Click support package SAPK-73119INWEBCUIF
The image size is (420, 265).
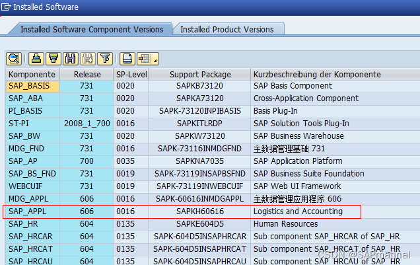[x=200, y=186]
